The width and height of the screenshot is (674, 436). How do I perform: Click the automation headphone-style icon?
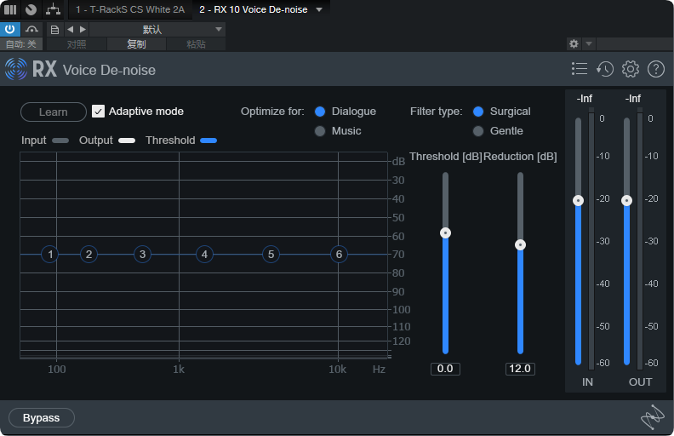pos(31,29)
